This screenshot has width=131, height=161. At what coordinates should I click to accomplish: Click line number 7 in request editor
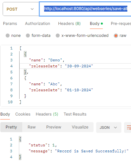(x=11, y=84)
